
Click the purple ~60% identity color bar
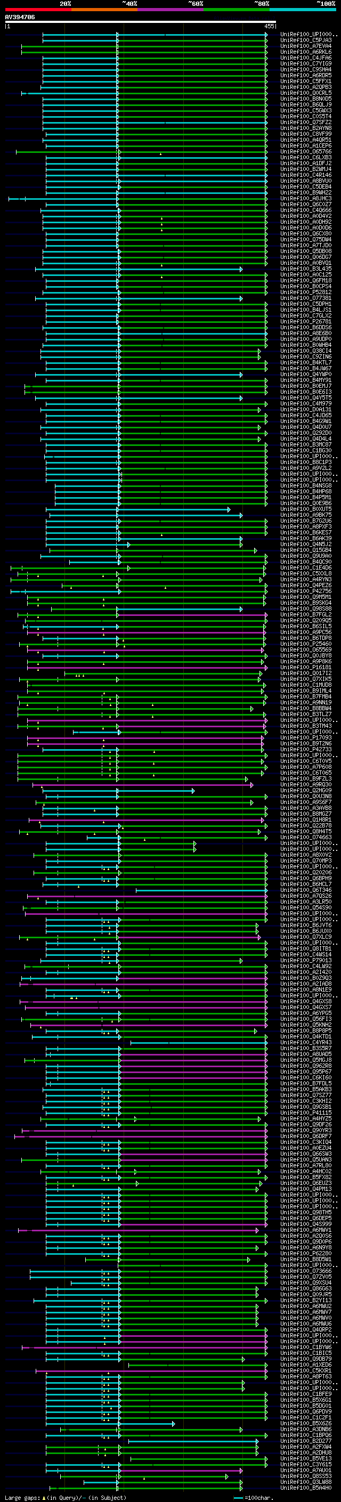[x=171, y=10]
